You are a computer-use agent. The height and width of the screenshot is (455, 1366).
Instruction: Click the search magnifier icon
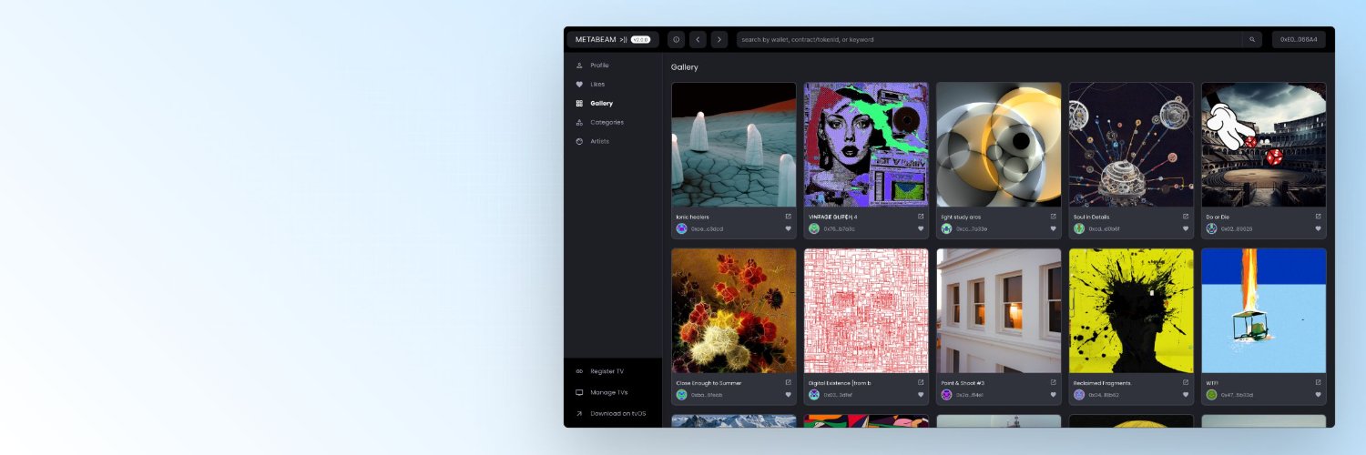pyautogui.click(x=1252, y=40)
